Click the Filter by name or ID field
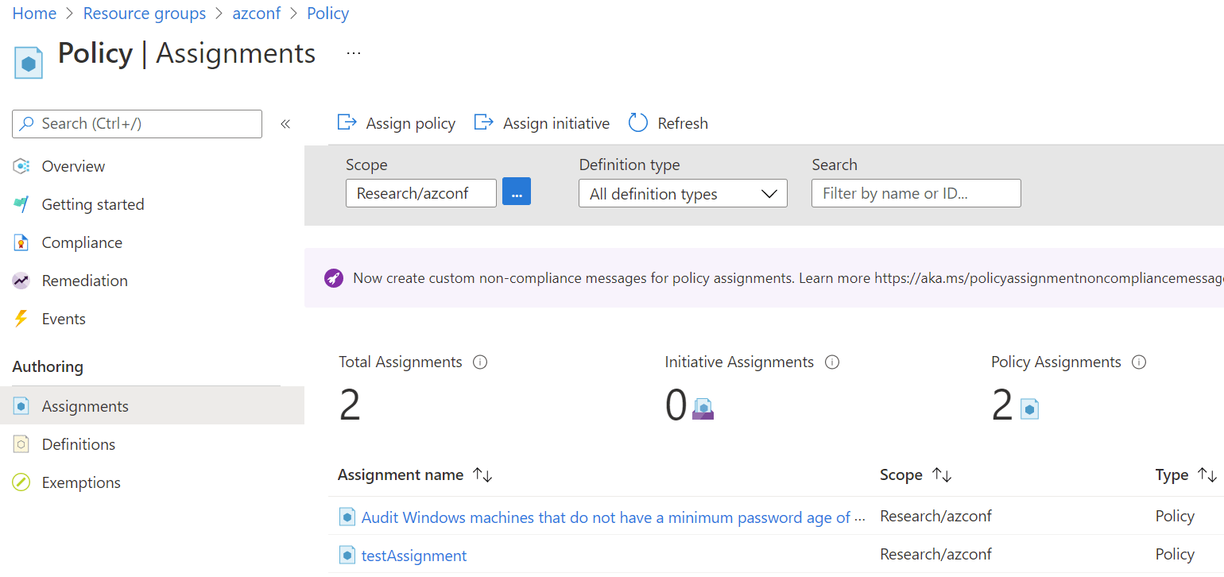Image resolution: width=1224 pixels, height=577 pixels. click(x=916, y=193)
